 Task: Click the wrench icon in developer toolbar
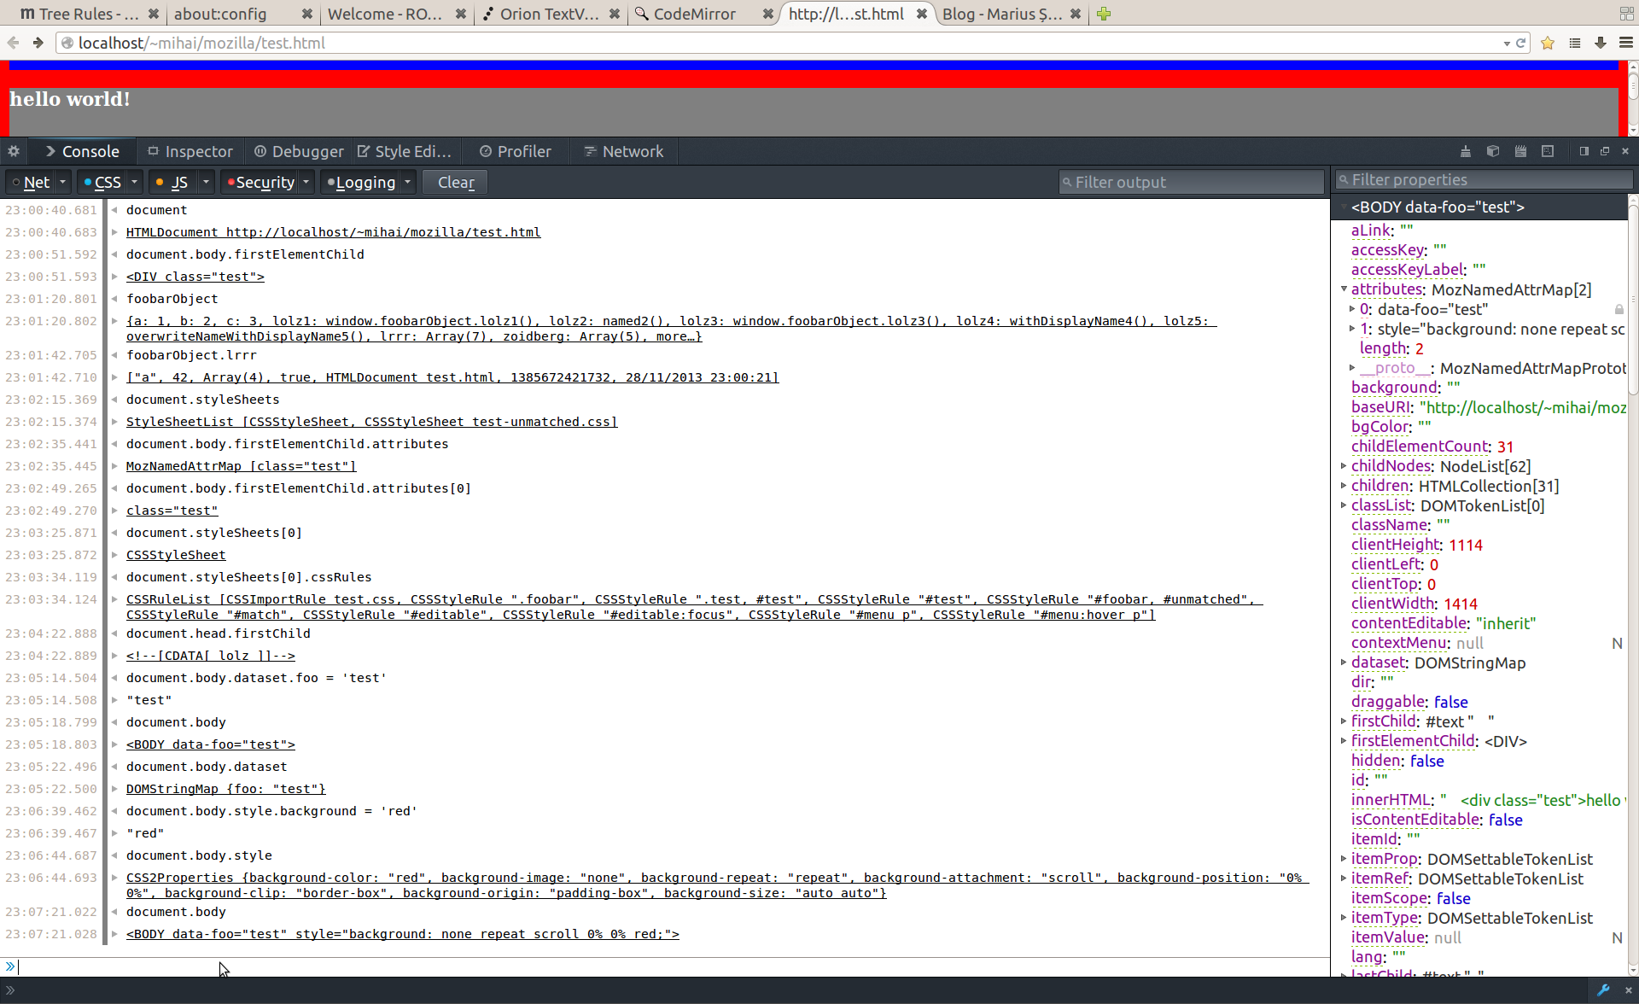tap(1603, 990)
